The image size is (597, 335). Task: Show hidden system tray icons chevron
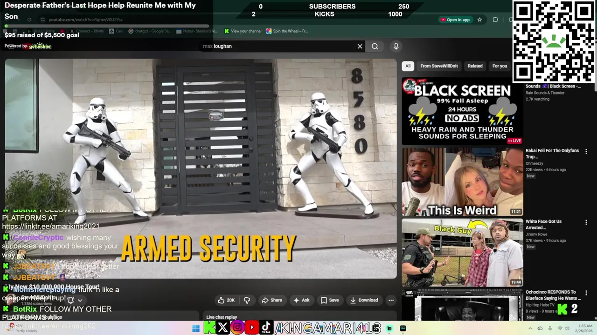tap(530, 328)
